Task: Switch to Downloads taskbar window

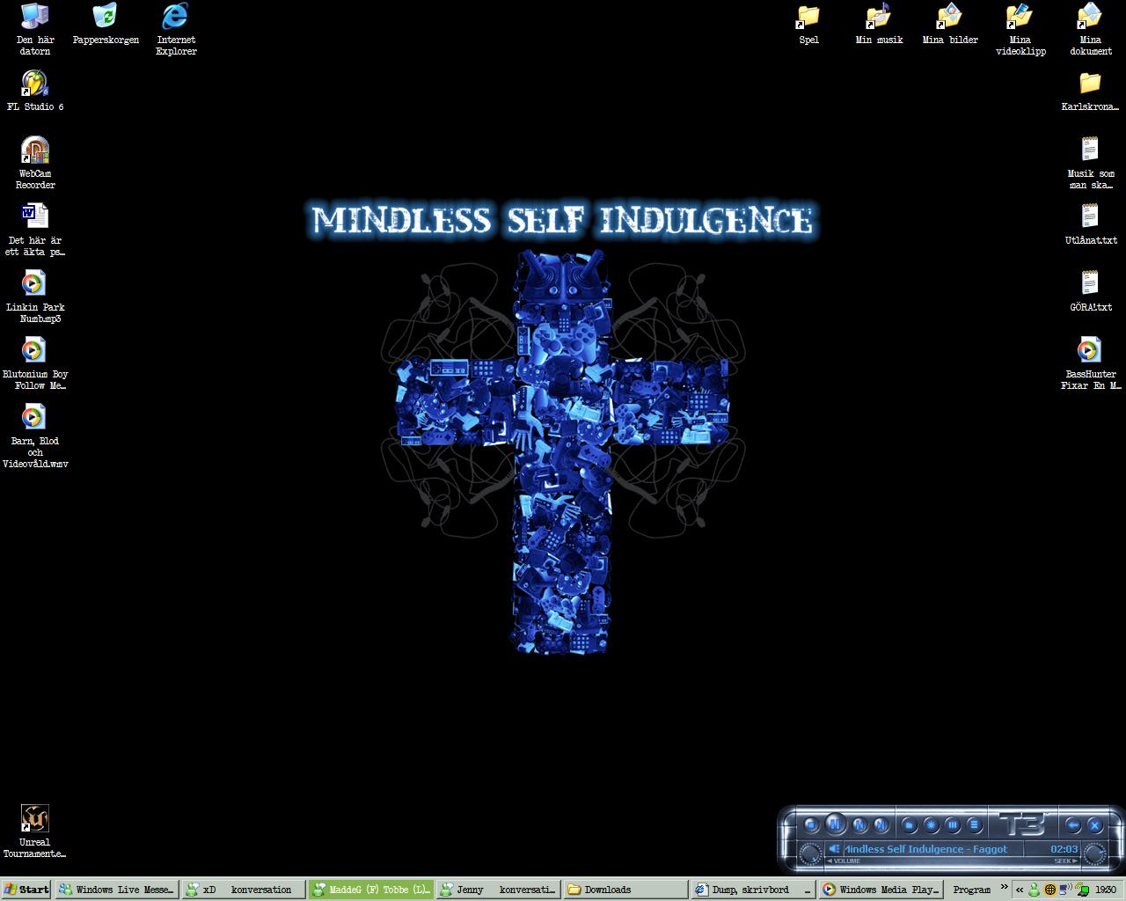Action: pyautogui.click(x=625, y=890)
